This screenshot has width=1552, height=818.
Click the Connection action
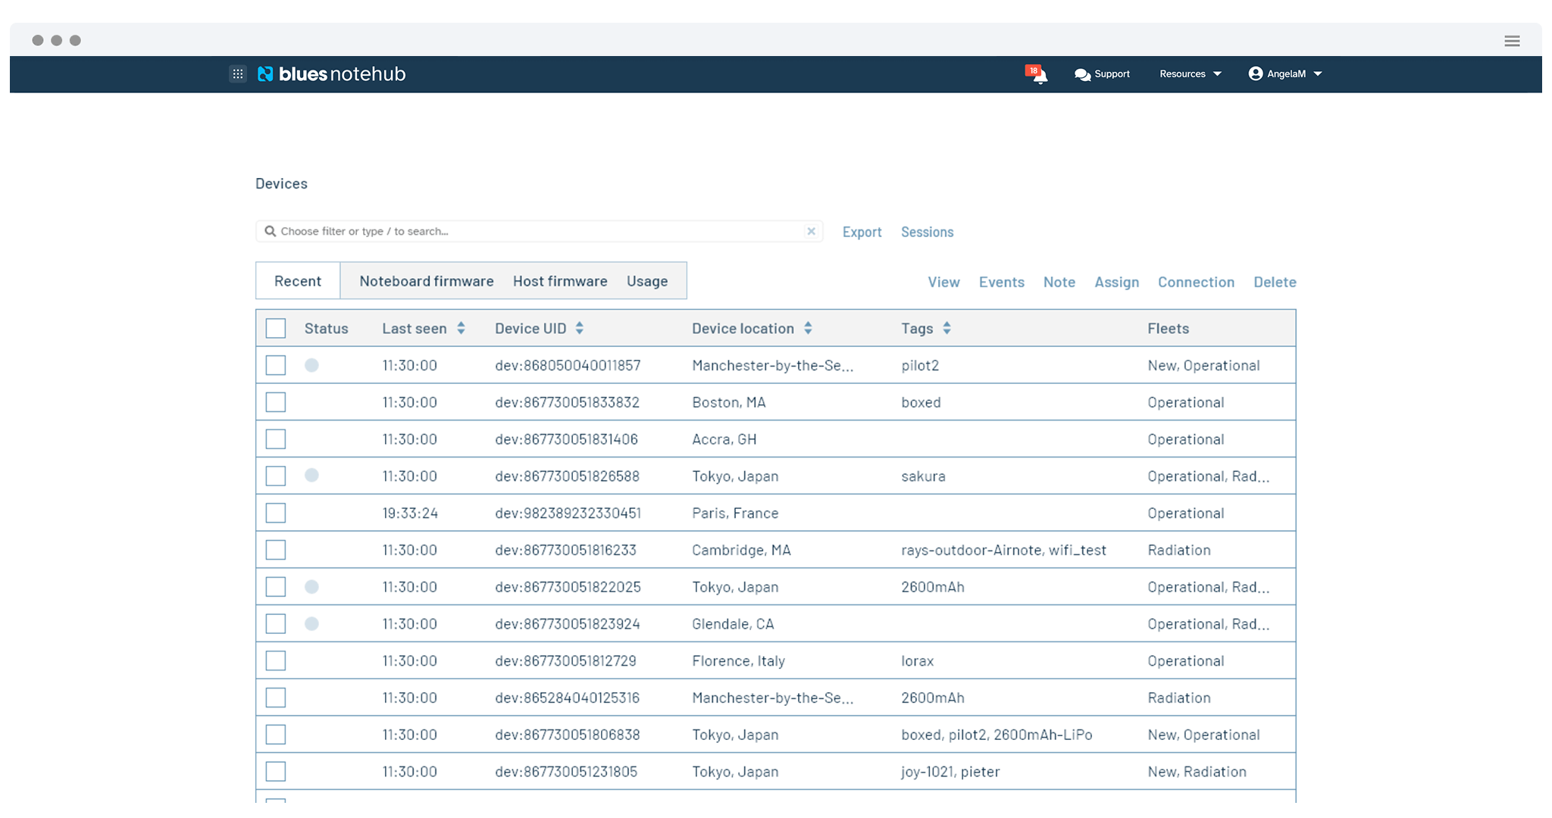[1196, 282]
